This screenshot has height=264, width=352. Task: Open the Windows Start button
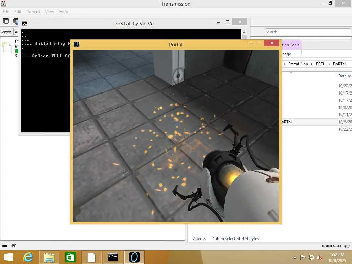click(9, 257)
